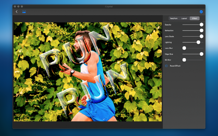Click the window zoom button in title bar

point(22,7)
